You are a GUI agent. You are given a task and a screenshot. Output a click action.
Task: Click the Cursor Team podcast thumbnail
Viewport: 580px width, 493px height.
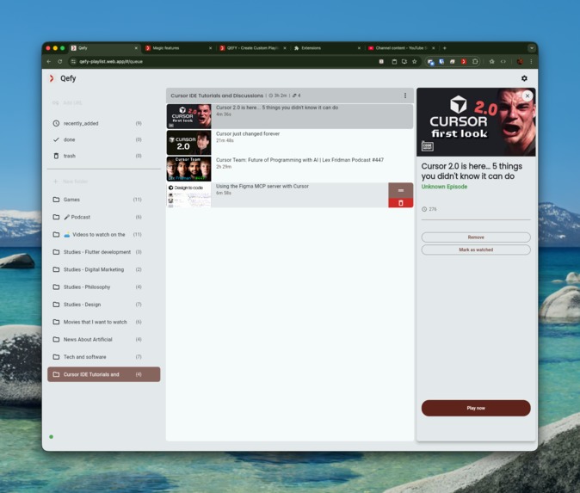click(x=189, y=169)
